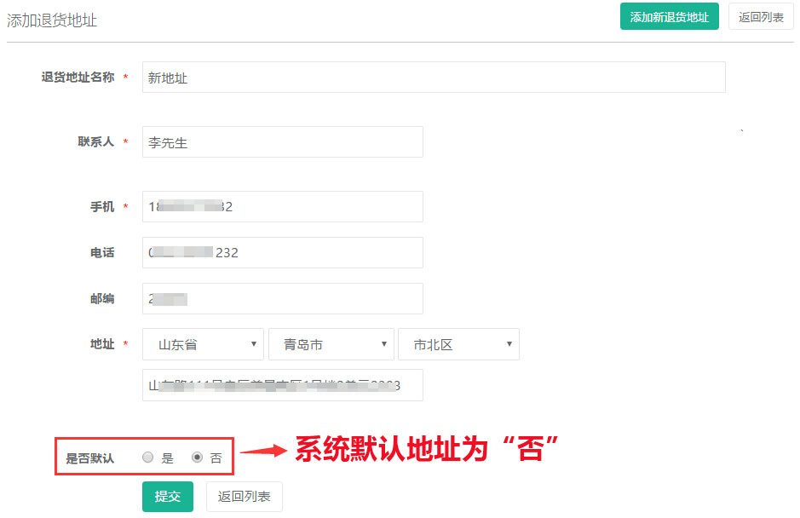
Task: Click the 添加退货地址 page heading
Action: click(52, 20)
